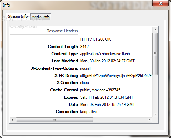Select the HTTP/1.1 200 OK status line
The width and height of the screenshot is (171, 138).
(95, 39)
